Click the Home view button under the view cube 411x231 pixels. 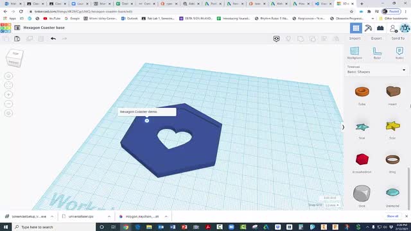(8, 76)
